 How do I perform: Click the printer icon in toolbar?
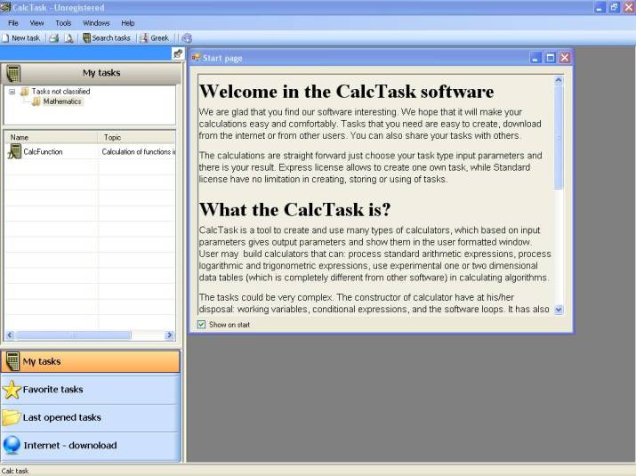[x=54, y=38]
